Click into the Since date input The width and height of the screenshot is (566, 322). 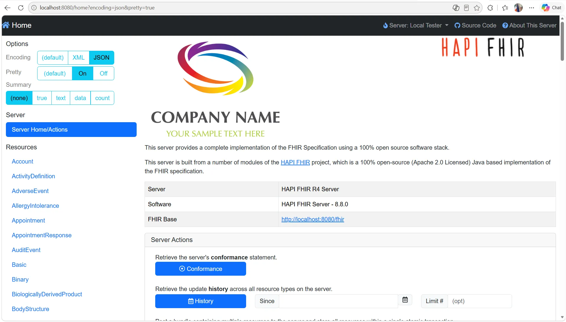338,301
